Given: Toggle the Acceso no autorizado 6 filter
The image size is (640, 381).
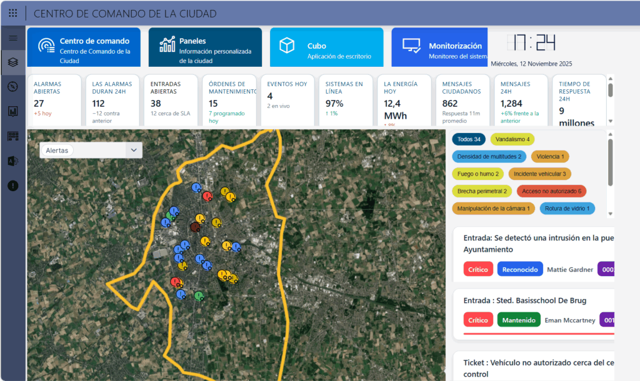Looking at the screenshot, I should point(551,191).
